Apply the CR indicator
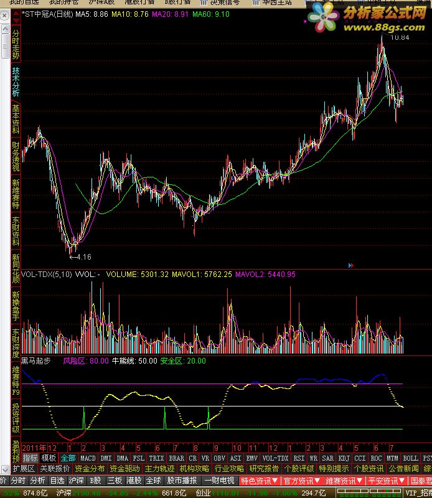The image size is (432, 498). pos(193,458)
